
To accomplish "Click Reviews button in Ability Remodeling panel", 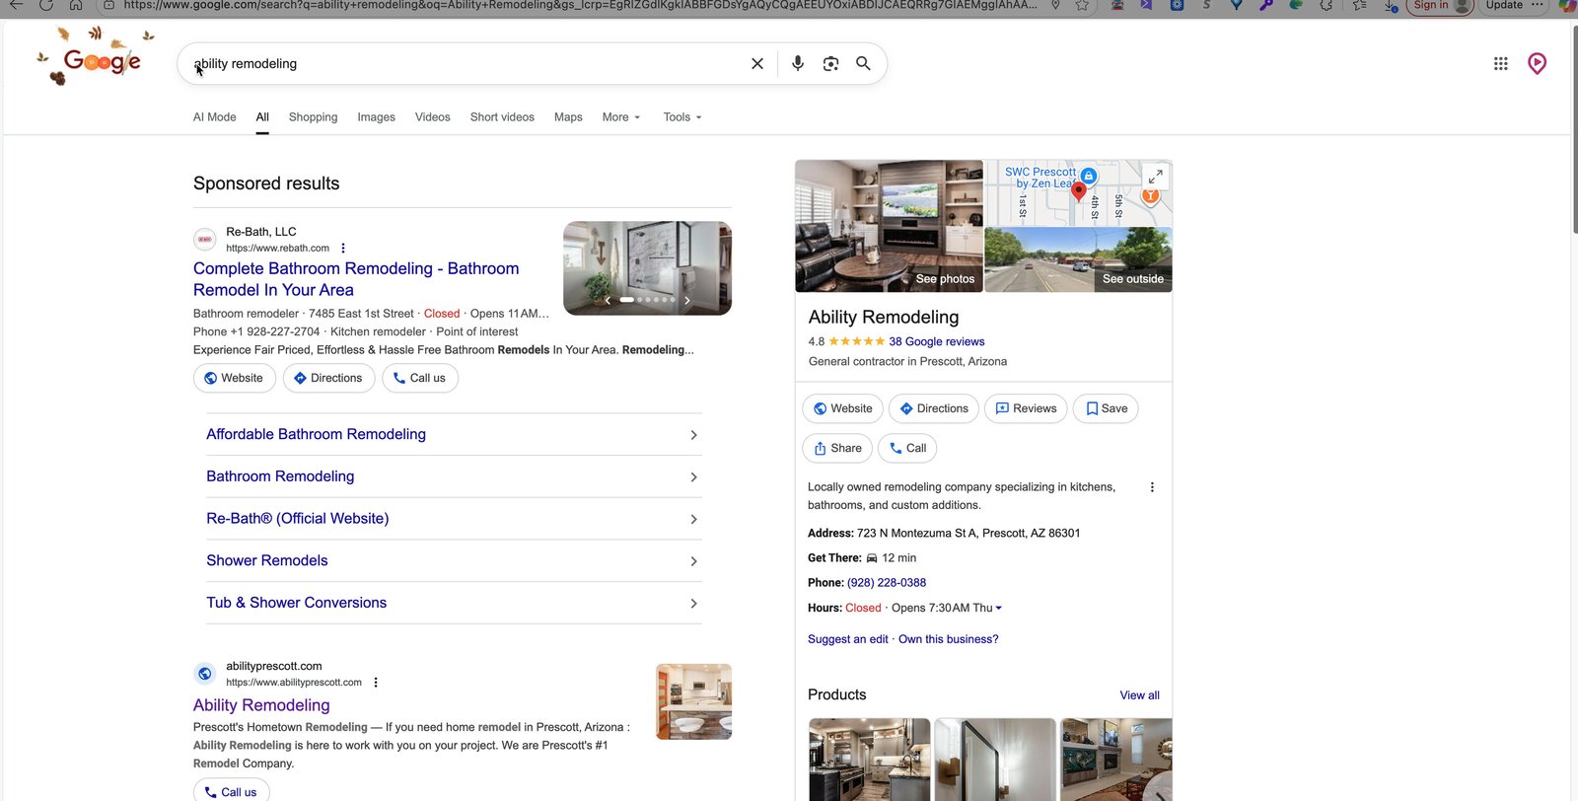I will 1026,408.
